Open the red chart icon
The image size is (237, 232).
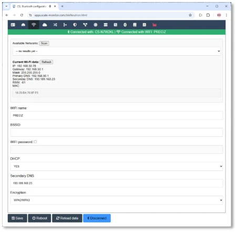[154, 25]
